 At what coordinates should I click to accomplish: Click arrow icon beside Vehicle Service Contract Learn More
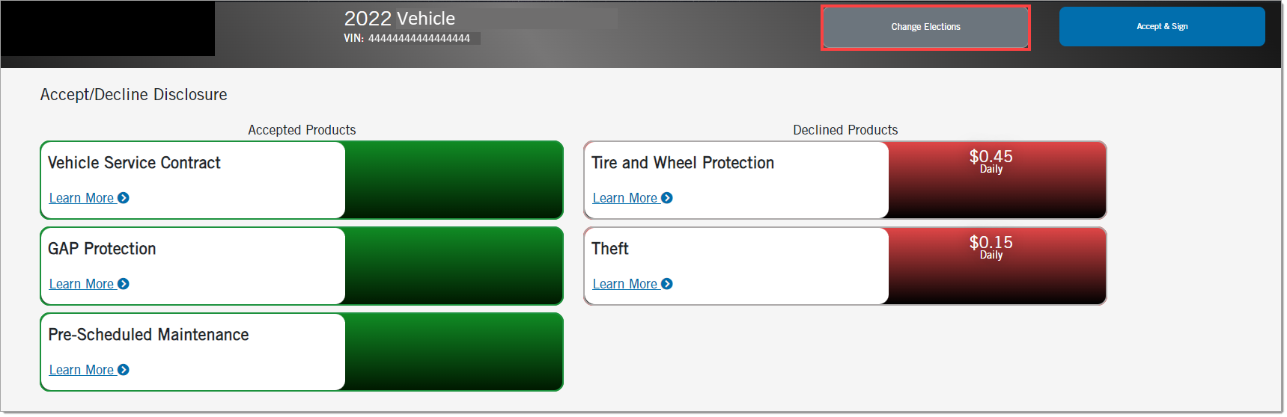pos(124,198)
